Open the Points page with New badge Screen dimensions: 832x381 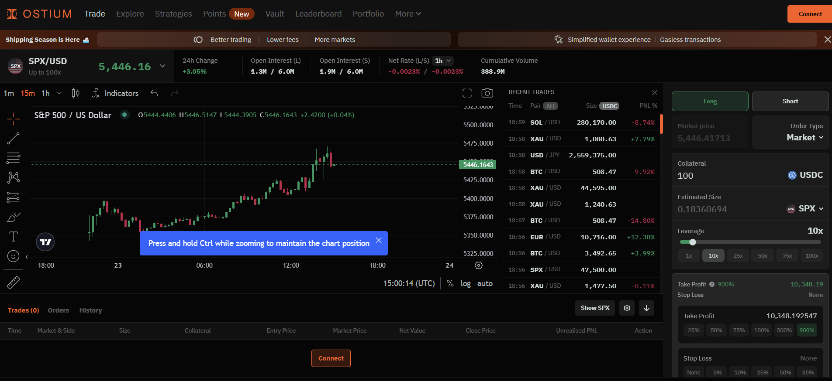tap(228, 14)
